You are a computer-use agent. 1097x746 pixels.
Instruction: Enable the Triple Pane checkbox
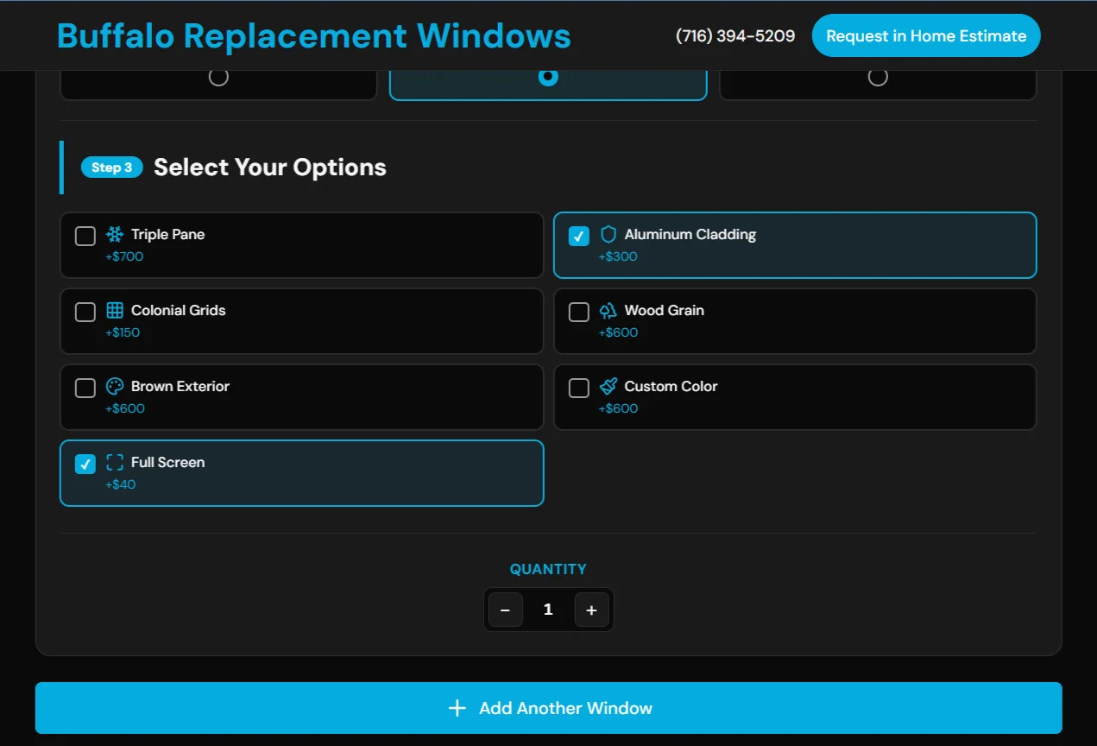point(85,236)
